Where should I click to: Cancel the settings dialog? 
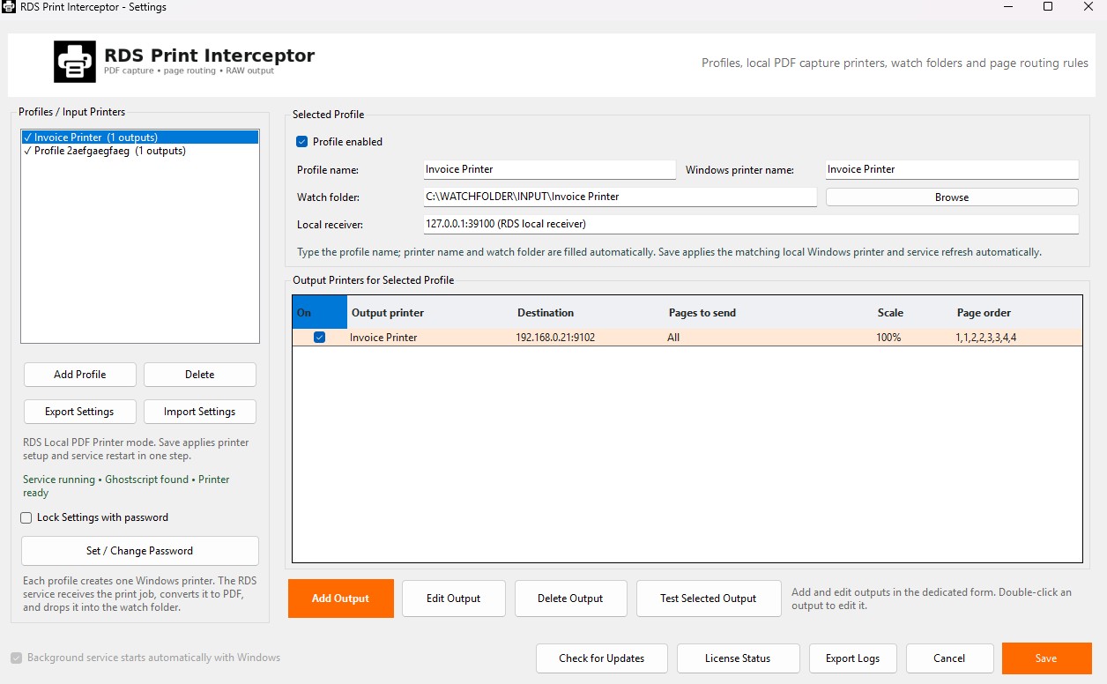click(949, 658)
